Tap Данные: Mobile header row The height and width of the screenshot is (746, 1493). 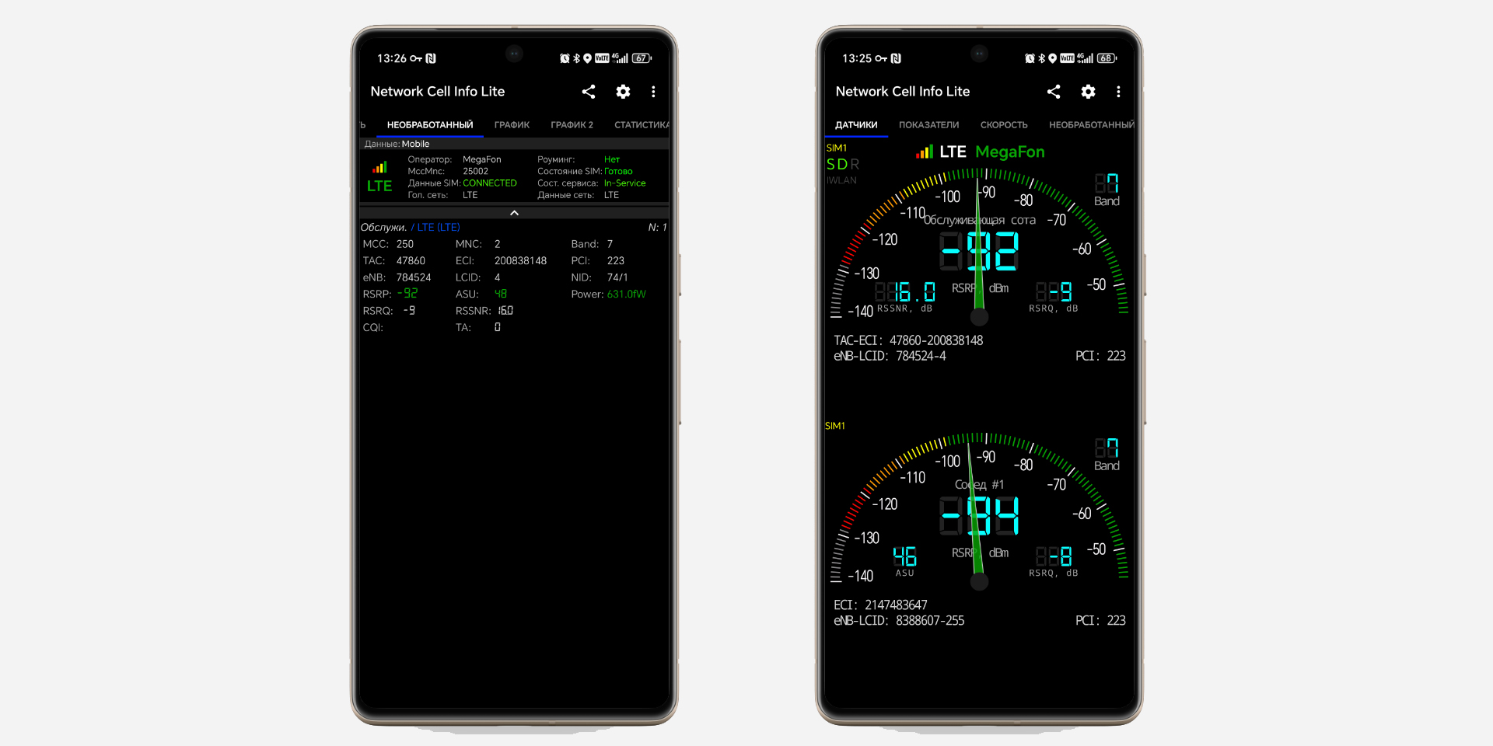pos(514,144)
